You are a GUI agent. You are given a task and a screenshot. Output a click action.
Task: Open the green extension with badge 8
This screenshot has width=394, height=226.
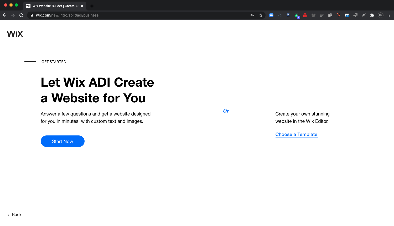point(297,16)
